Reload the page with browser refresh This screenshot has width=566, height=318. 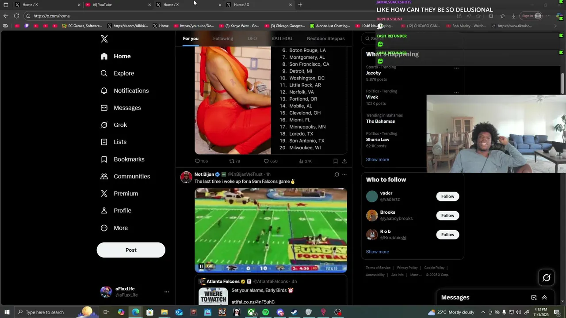pos(16,16)
